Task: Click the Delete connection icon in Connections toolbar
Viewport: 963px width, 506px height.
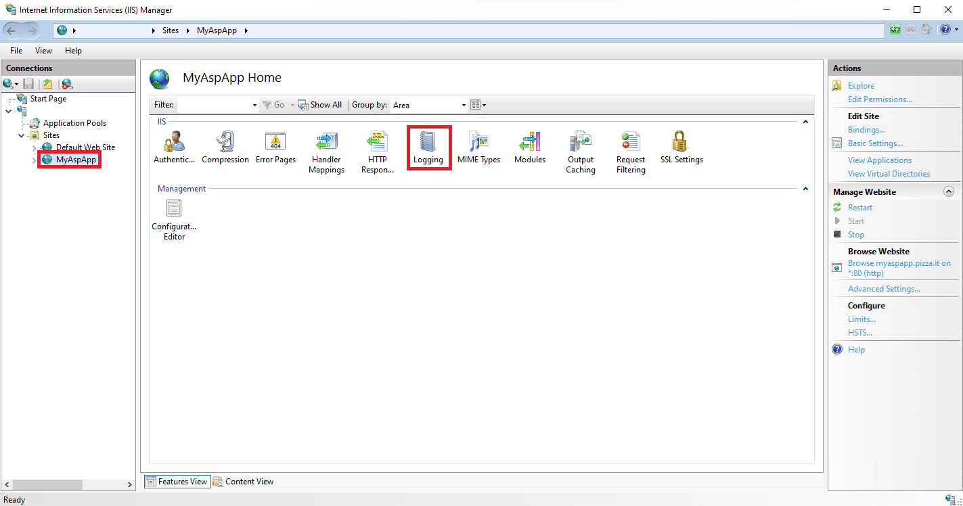Action: [x=67, y=84]
